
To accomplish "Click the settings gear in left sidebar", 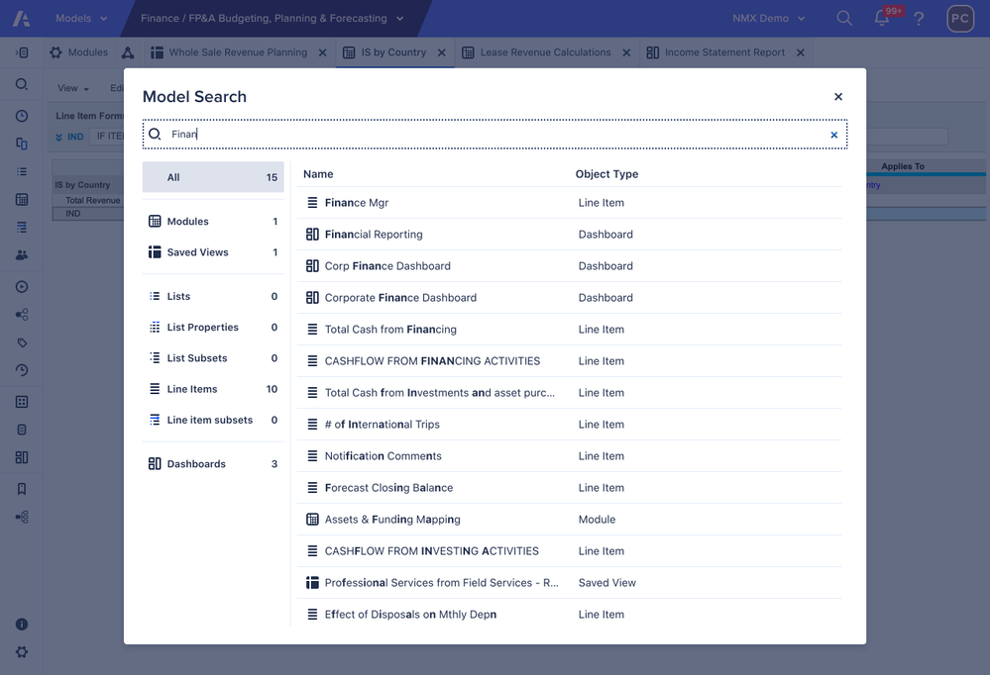I will coord(22,652).
